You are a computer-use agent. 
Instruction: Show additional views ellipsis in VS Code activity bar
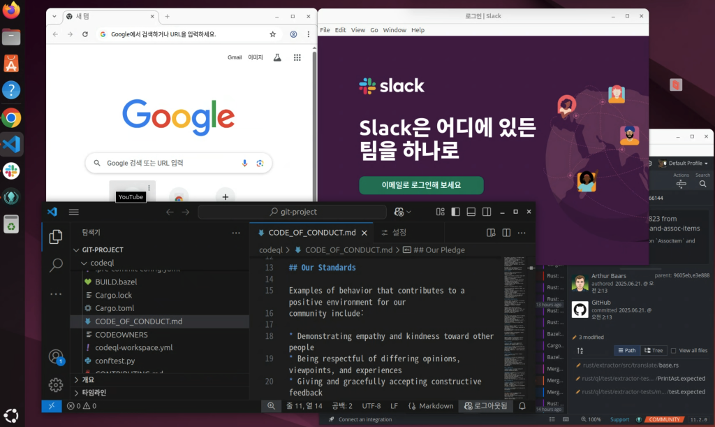pyautogui.click(x=56, y=294)
